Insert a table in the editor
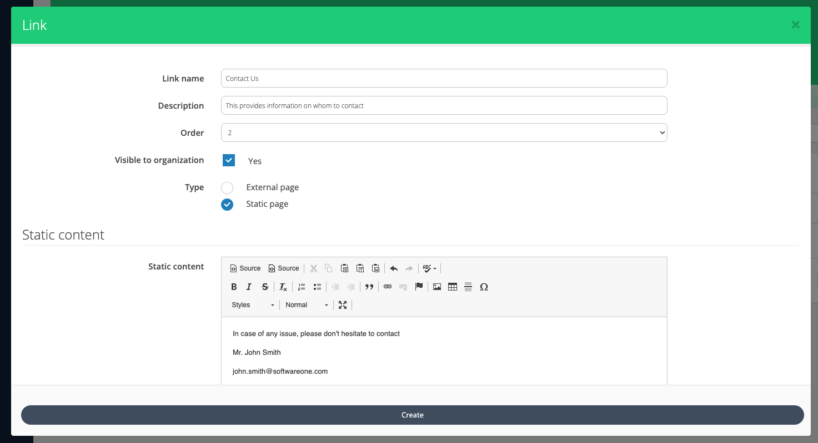This screenshot has height=443, width=818. [453, 287]
